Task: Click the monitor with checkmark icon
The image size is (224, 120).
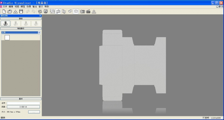Action: point(46,11)
